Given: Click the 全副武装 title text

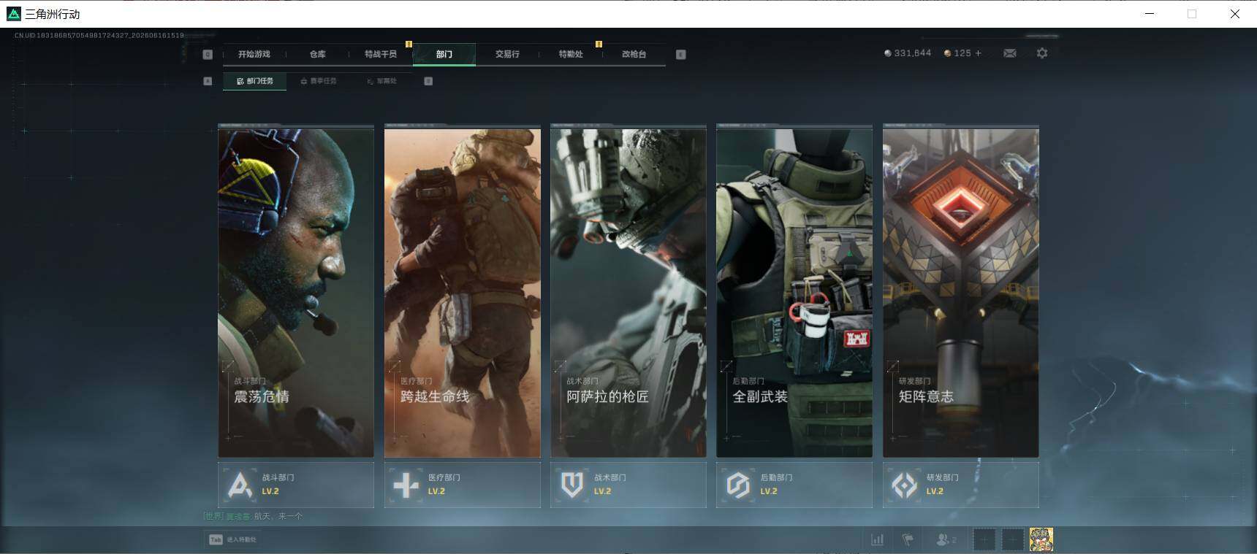Looking at the screenshot, I should click(x=760, y=396).
